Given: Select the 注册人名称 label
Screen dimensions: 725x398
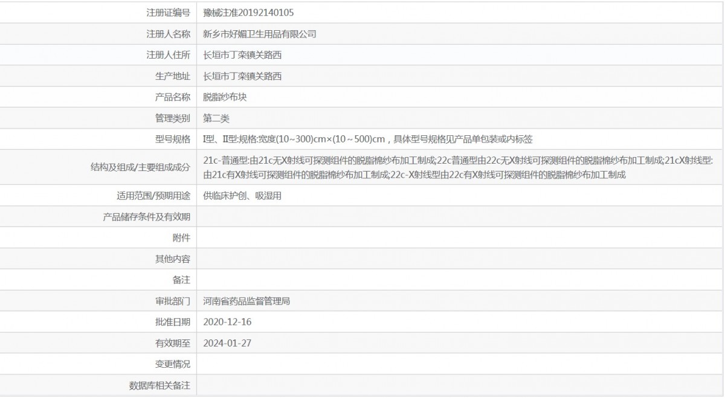Looking at the screenshot, I should 169,34.
